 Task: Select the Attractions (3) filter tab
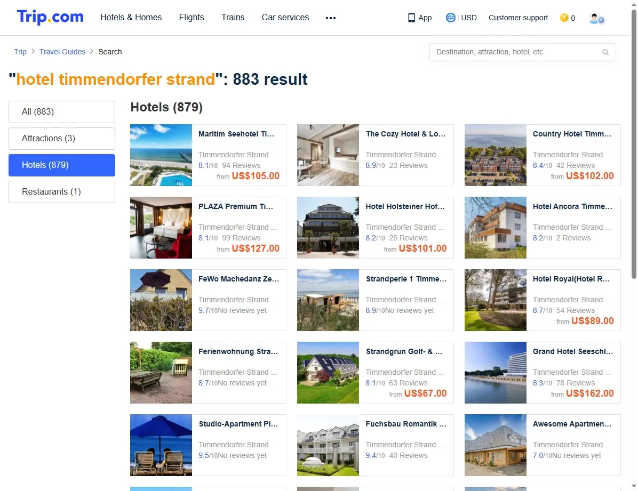coord(62,138)
